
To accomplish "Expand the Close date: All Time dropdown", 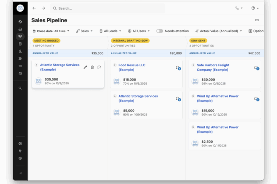I will point(51,31).
